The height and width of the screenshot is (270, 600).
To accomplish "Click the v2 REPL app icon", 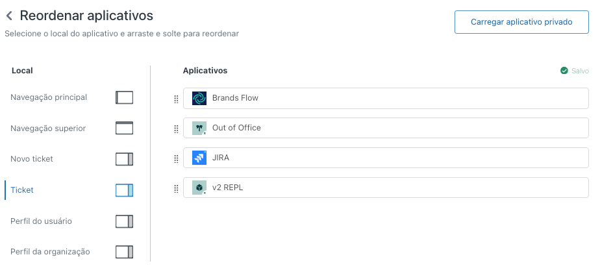I will tap(199, 188).
